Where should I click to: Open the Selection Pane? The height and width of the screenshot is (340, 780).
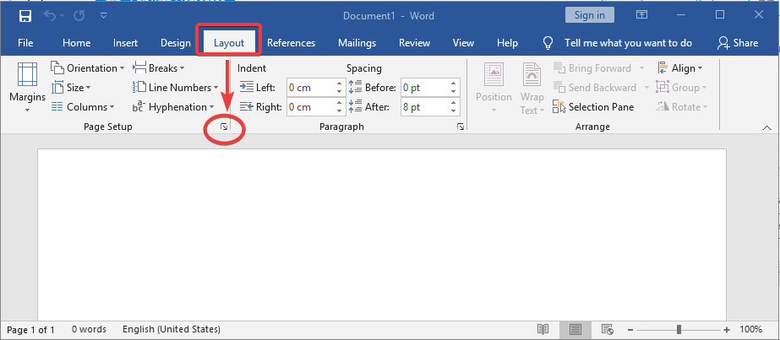coord(593,107)
